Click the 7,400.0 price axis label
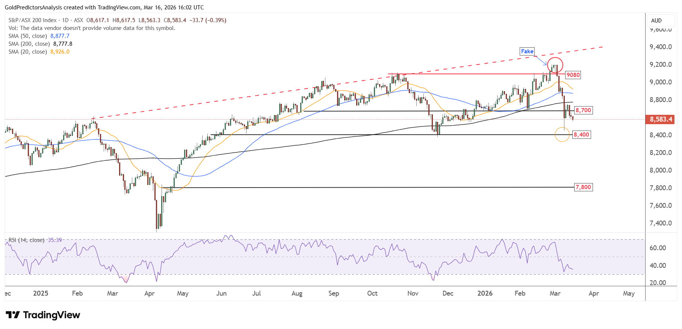This screenshot has width=682, height=329. 661,223
